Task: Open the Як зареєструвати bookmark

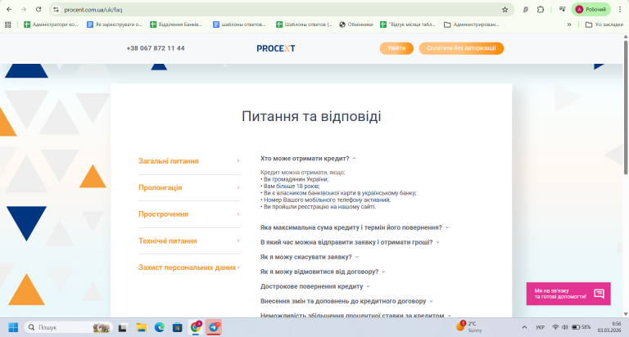Action: [x=115, y=25]
